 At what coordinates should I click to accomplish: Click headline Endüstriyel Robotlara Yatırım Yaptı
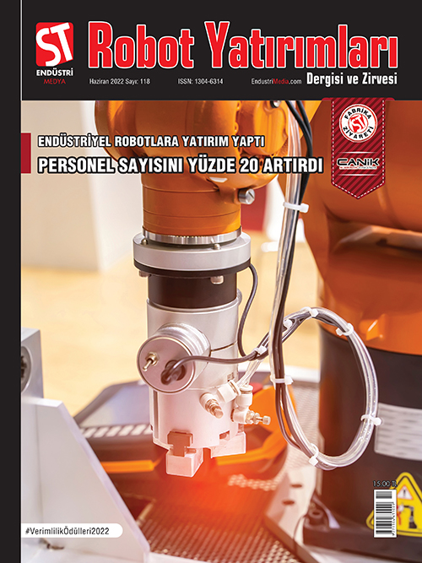click(x=151, y=142)
